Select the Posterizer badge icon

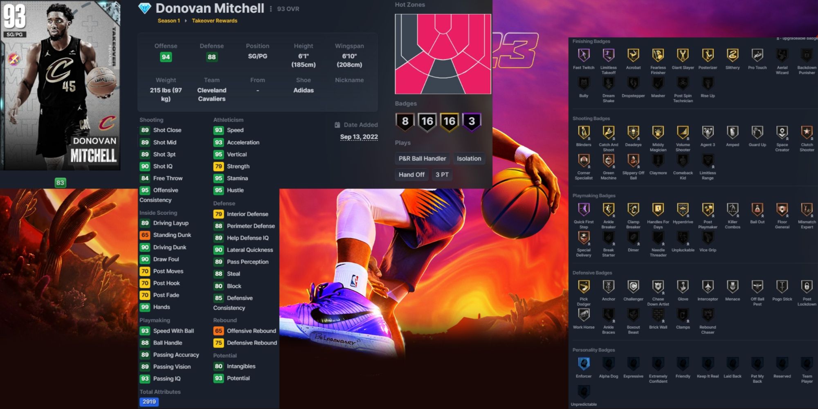tap(708, 55)
